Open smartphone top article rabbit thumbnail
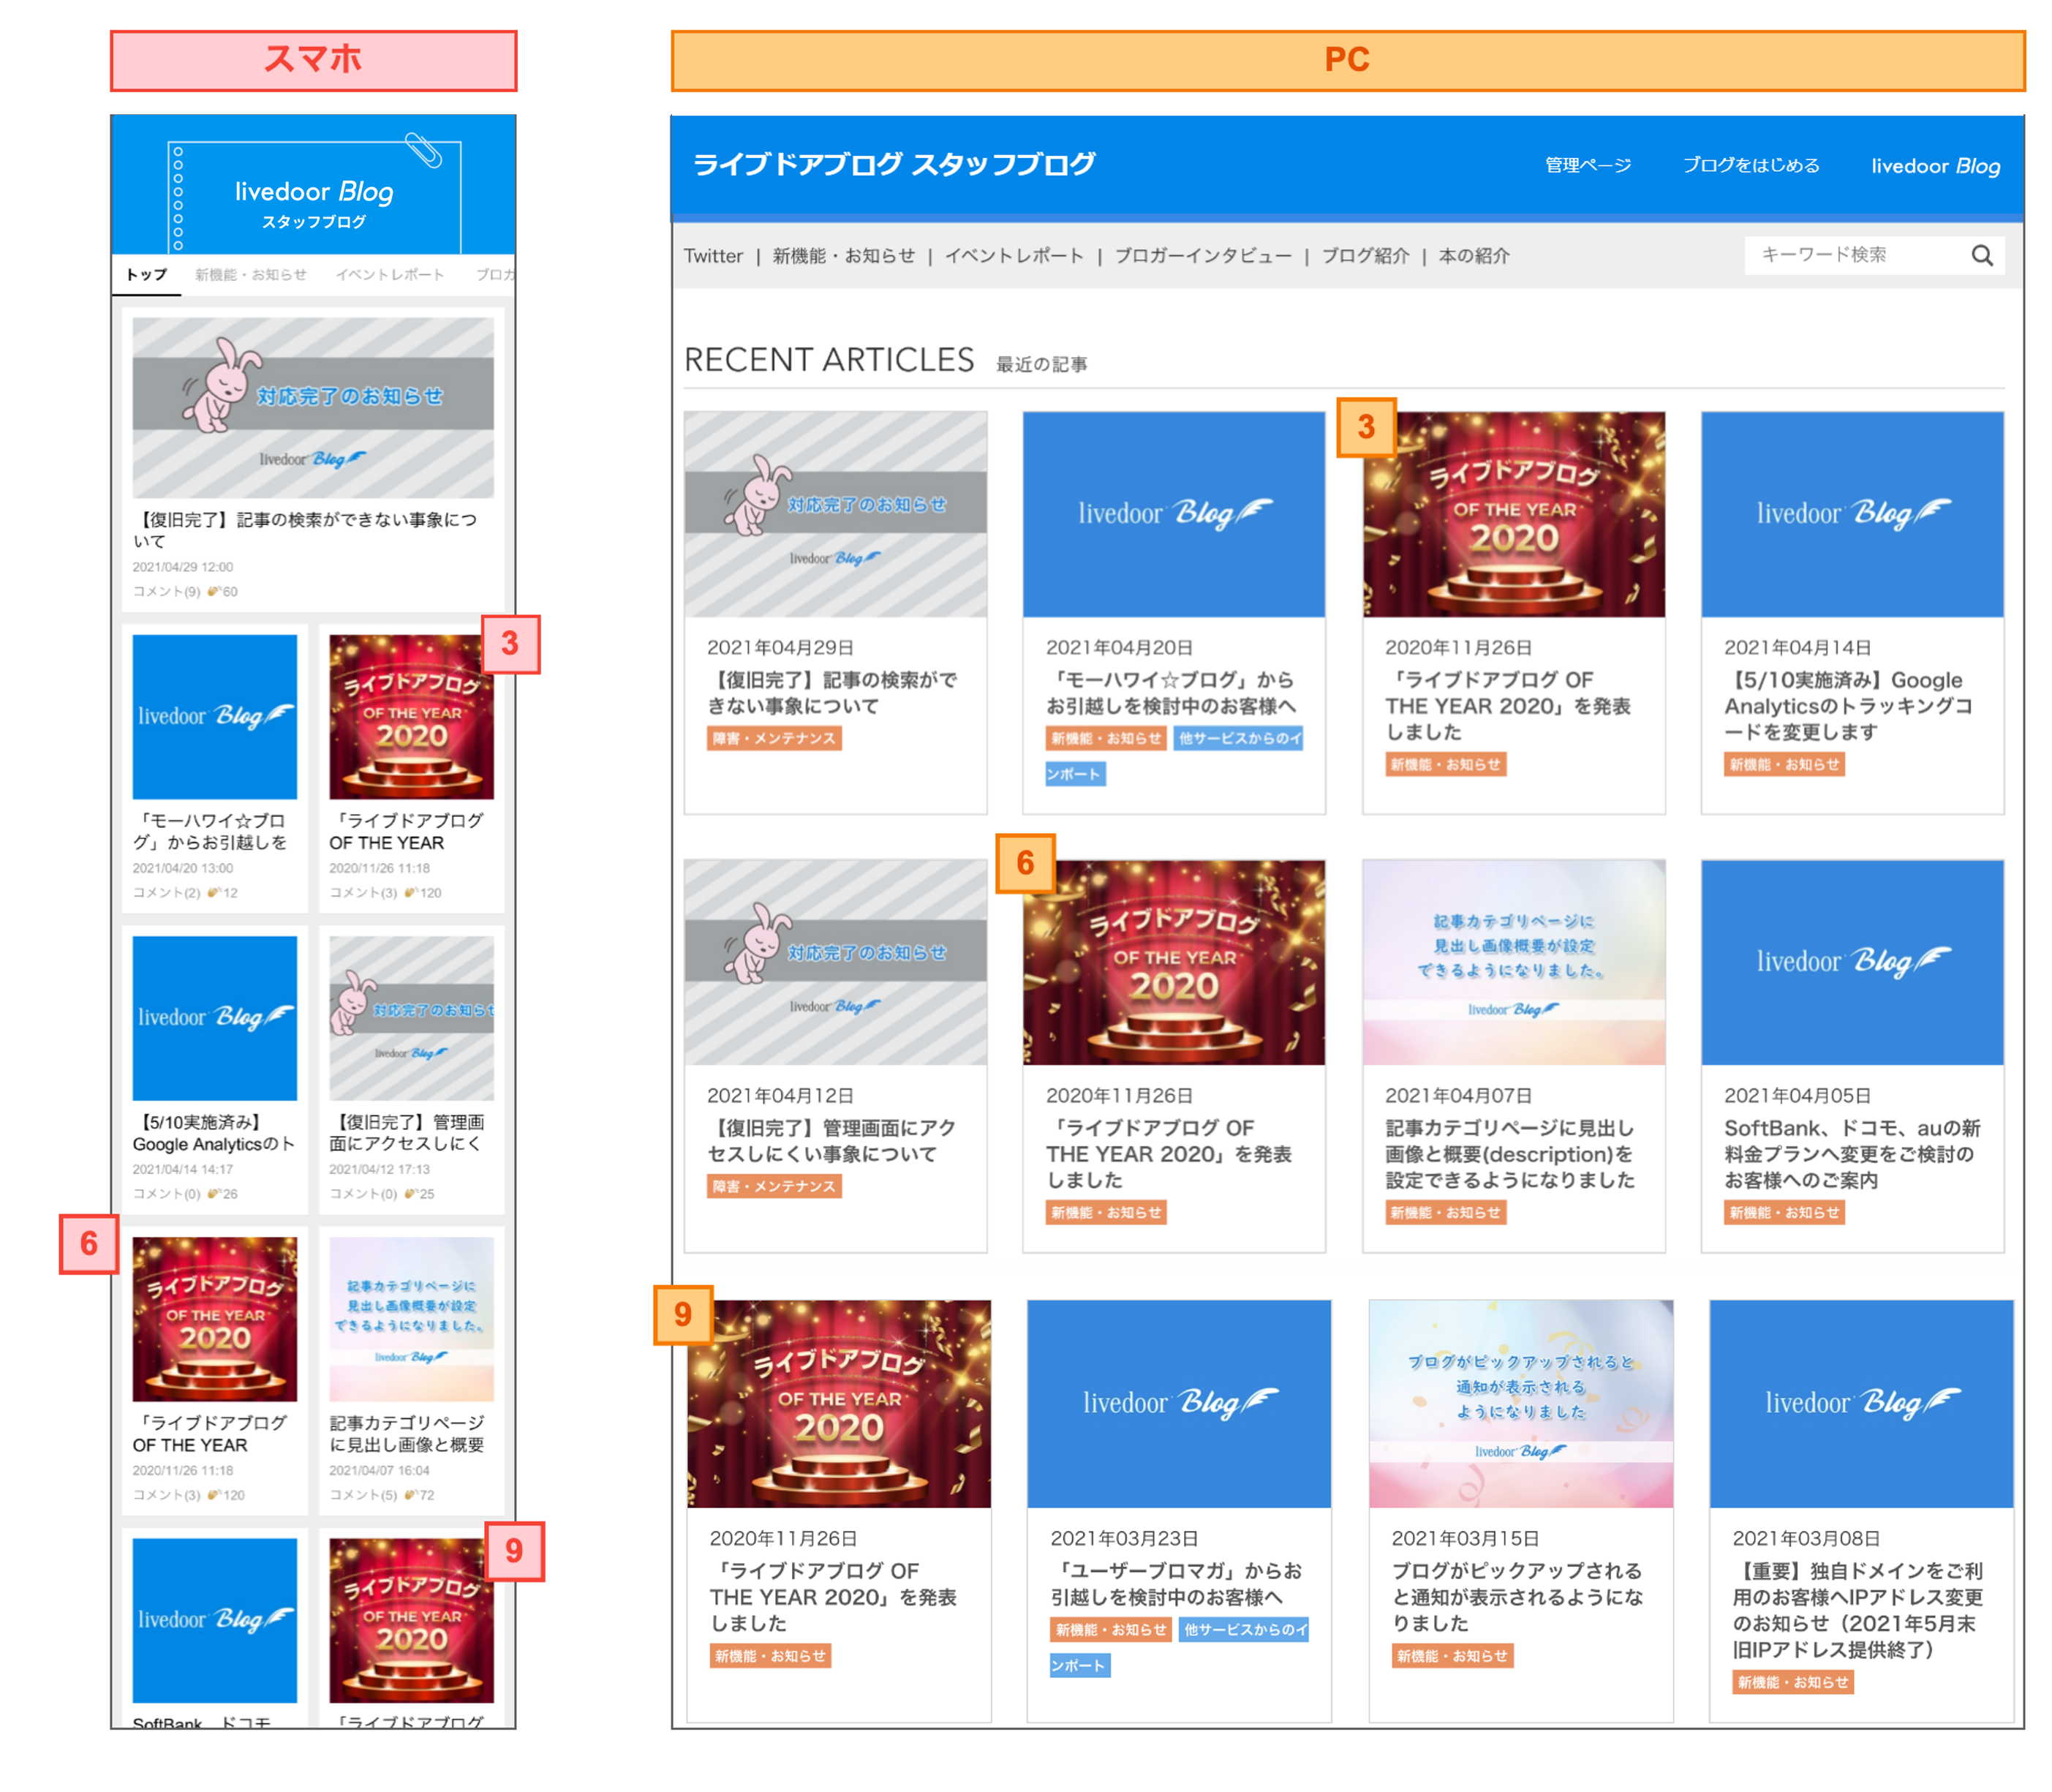 pyautogui.click(x=313, y=408)
